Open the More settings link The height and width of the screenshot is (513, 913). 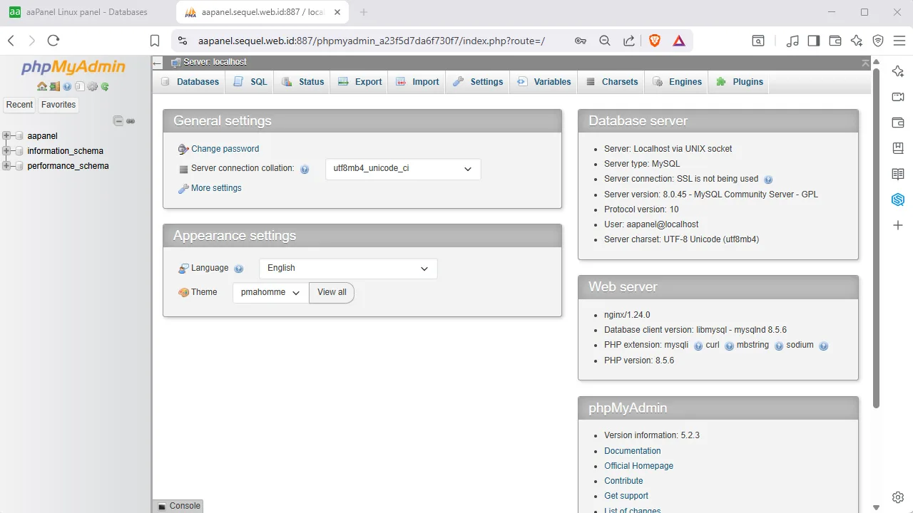pos(216,188)
